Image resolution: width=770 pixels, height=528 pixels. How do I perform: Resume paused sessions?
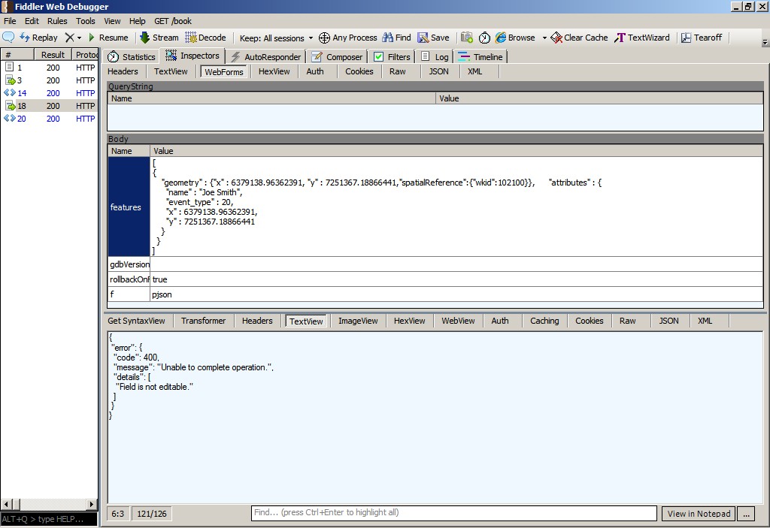tap(108, 38)
